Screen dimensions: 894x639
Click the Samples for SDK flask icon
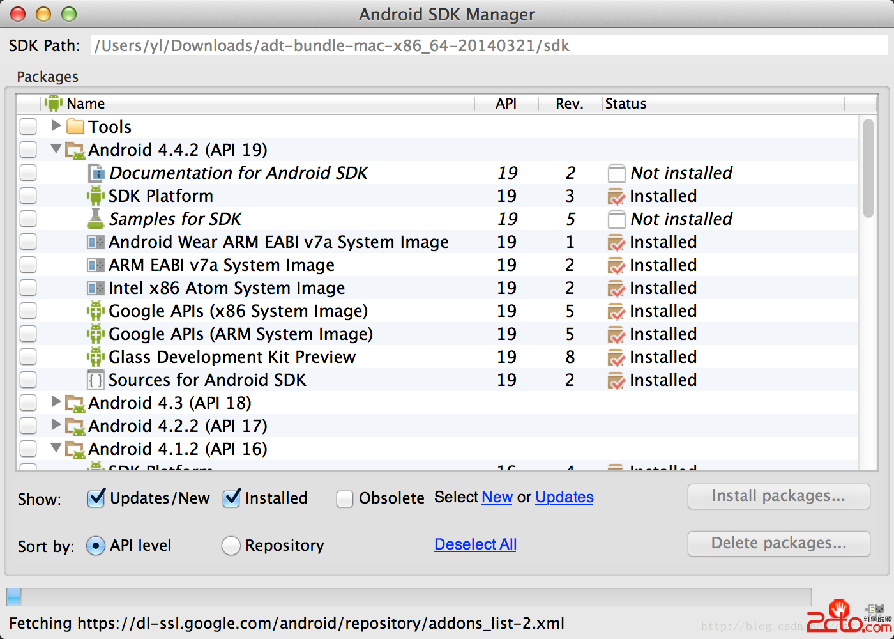coord(96,219)
